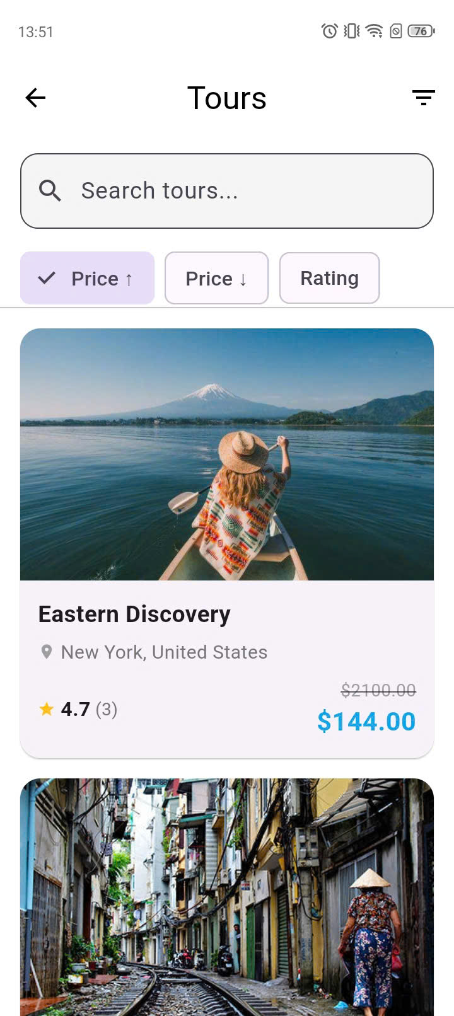Deselect the Price ascending chip
Screen dimensions: 454x1016
click(88, 278)
